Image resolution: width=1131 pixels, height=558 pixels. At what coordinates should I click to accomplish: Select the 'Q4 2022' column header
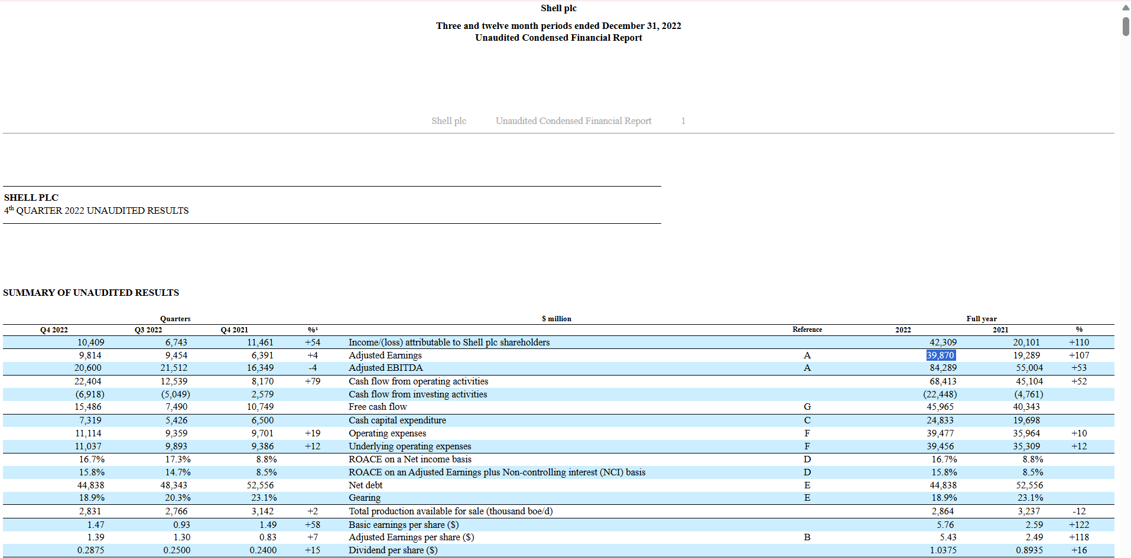click(54, 330)
